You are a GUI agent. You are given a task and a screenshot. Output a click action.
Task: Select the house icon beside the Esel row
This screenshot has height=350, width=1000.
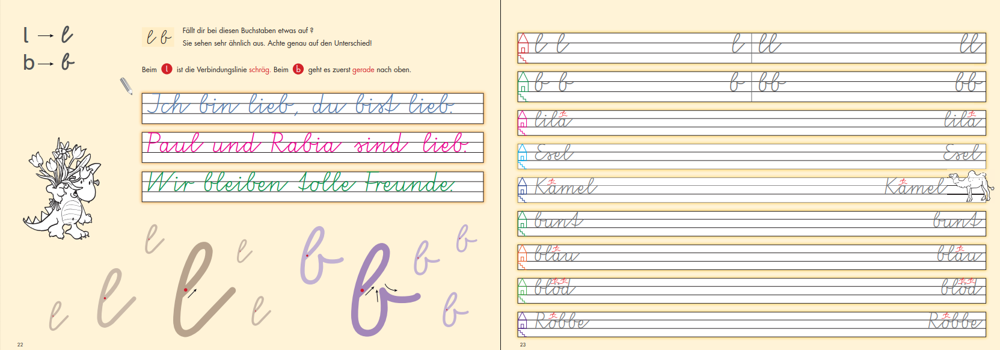[523, 155]
